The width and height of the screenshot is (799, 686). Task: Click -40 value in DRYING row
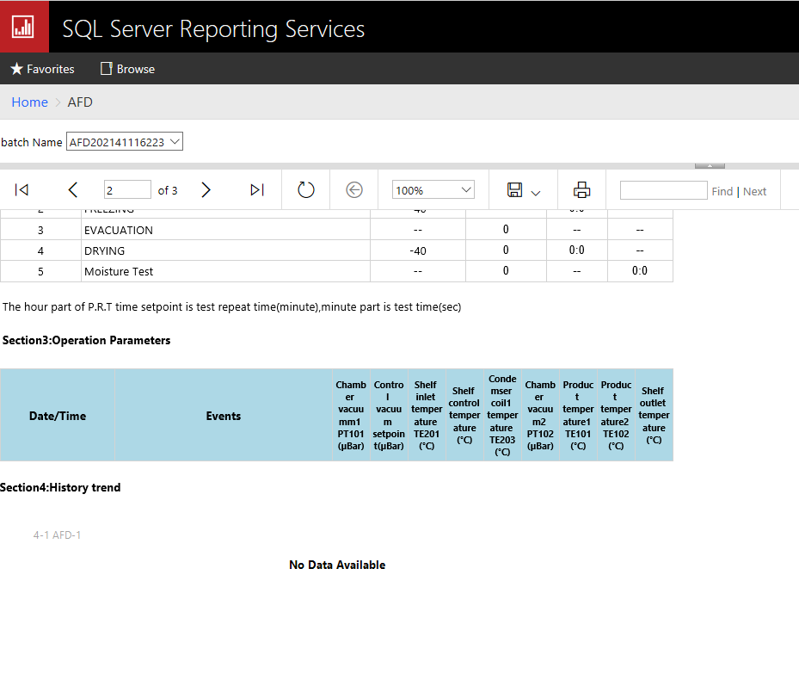(x=418, y=251)
